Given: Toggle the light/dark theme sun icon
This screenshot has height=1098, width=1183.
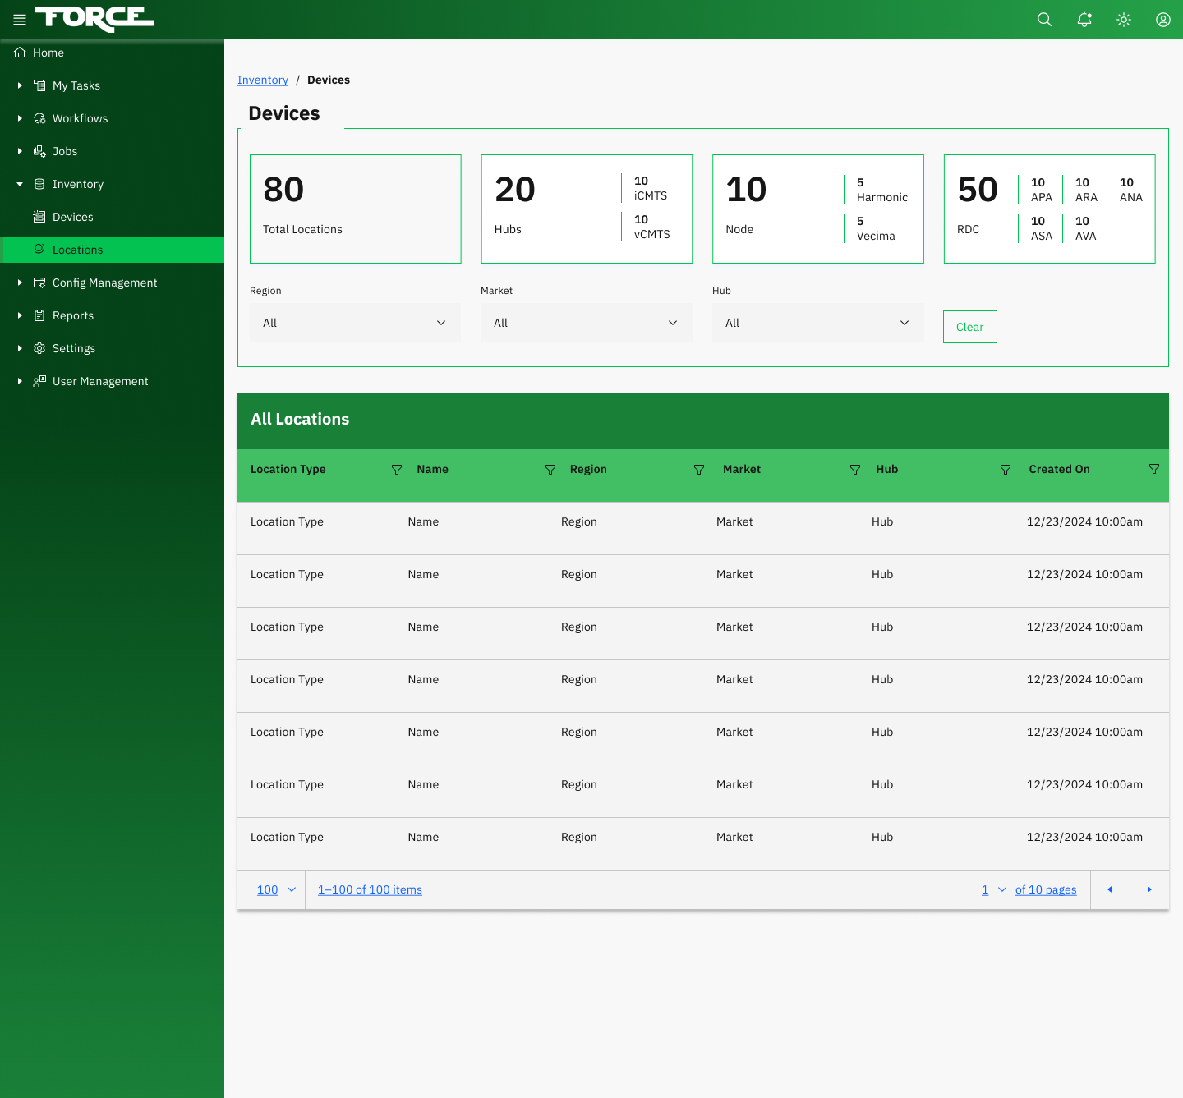Looking at the screenshot, I should click(x=1124, y=20).
